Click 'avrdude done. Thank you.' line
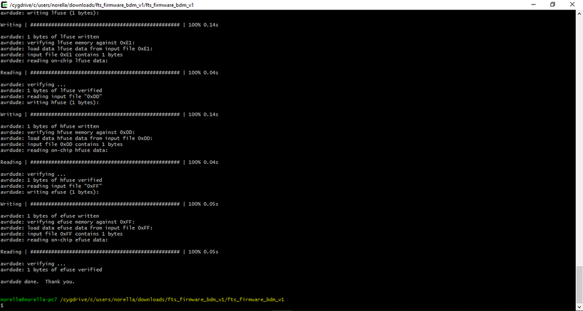 (37, 281)
